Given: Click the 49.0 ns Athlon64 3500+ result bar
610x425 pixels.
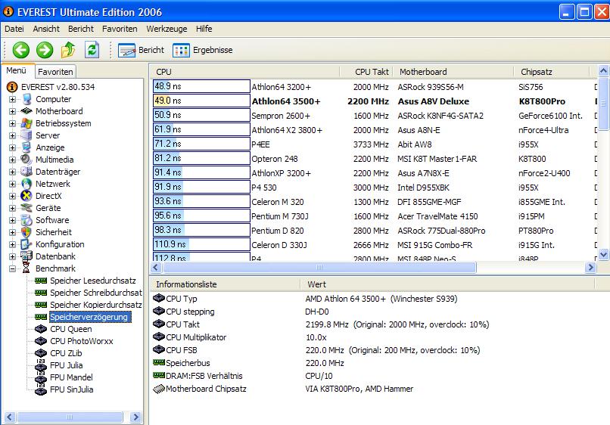Looking at the screenshot, I should pyautogui.click(x=201, y=101).
